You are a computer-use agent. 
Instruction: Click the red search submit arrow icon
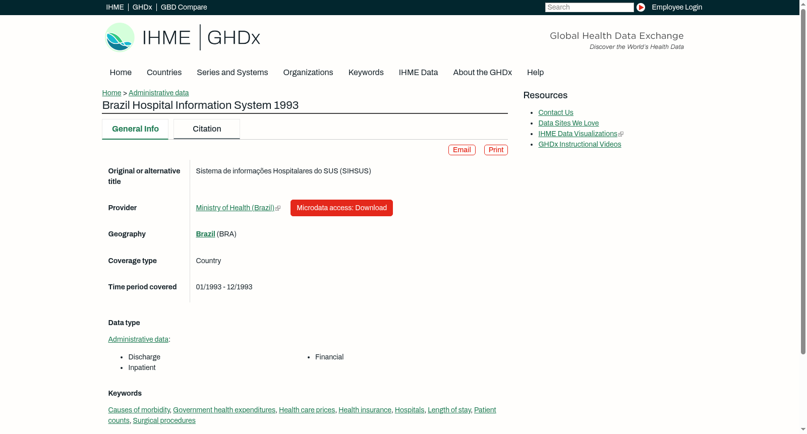point(641,7)
